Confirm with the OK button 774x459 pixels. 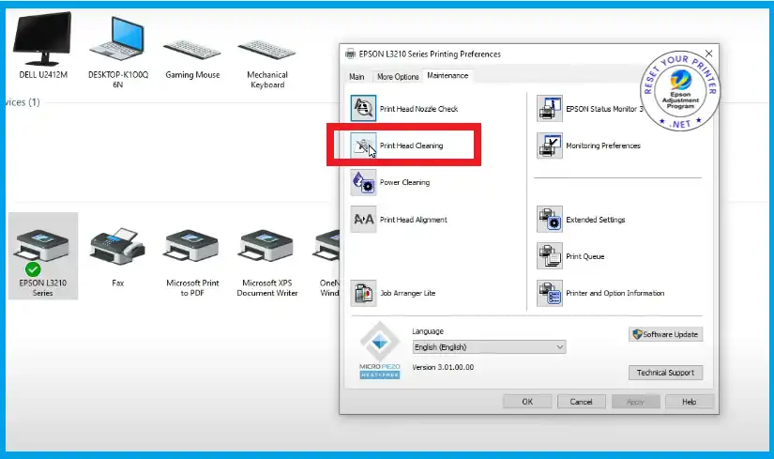pyautogui.click(x=527, y=402)
